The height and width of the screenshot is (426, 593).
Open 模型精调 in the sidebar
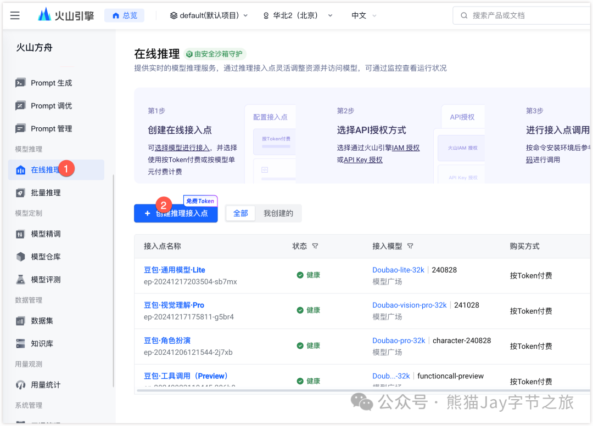click(46, 234)
